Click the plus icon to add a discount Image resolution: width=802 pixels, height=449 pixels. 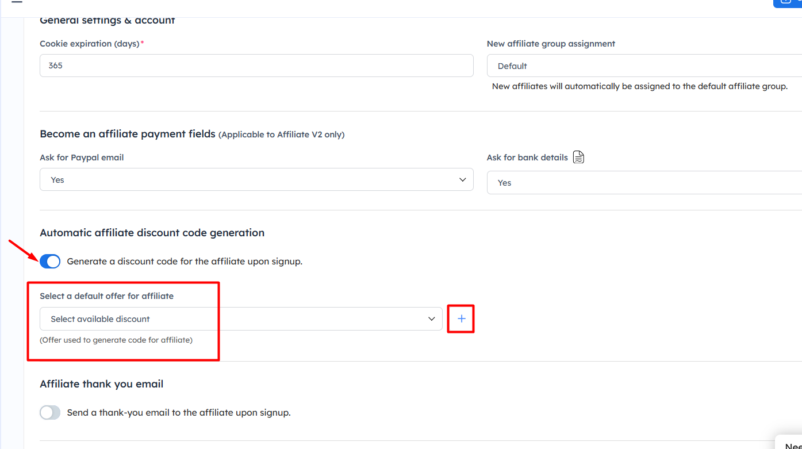point(461,319)
